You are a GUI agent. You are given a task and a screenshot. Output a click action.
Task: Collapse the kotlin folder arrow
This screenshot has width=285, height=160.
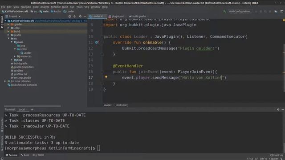tap(15, 49)
